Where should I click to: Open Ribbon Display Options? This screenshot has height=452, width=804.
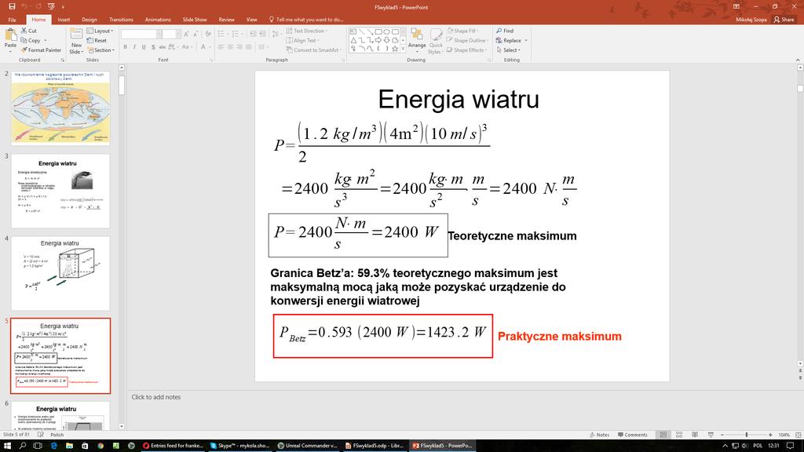(x=736, y=6)
